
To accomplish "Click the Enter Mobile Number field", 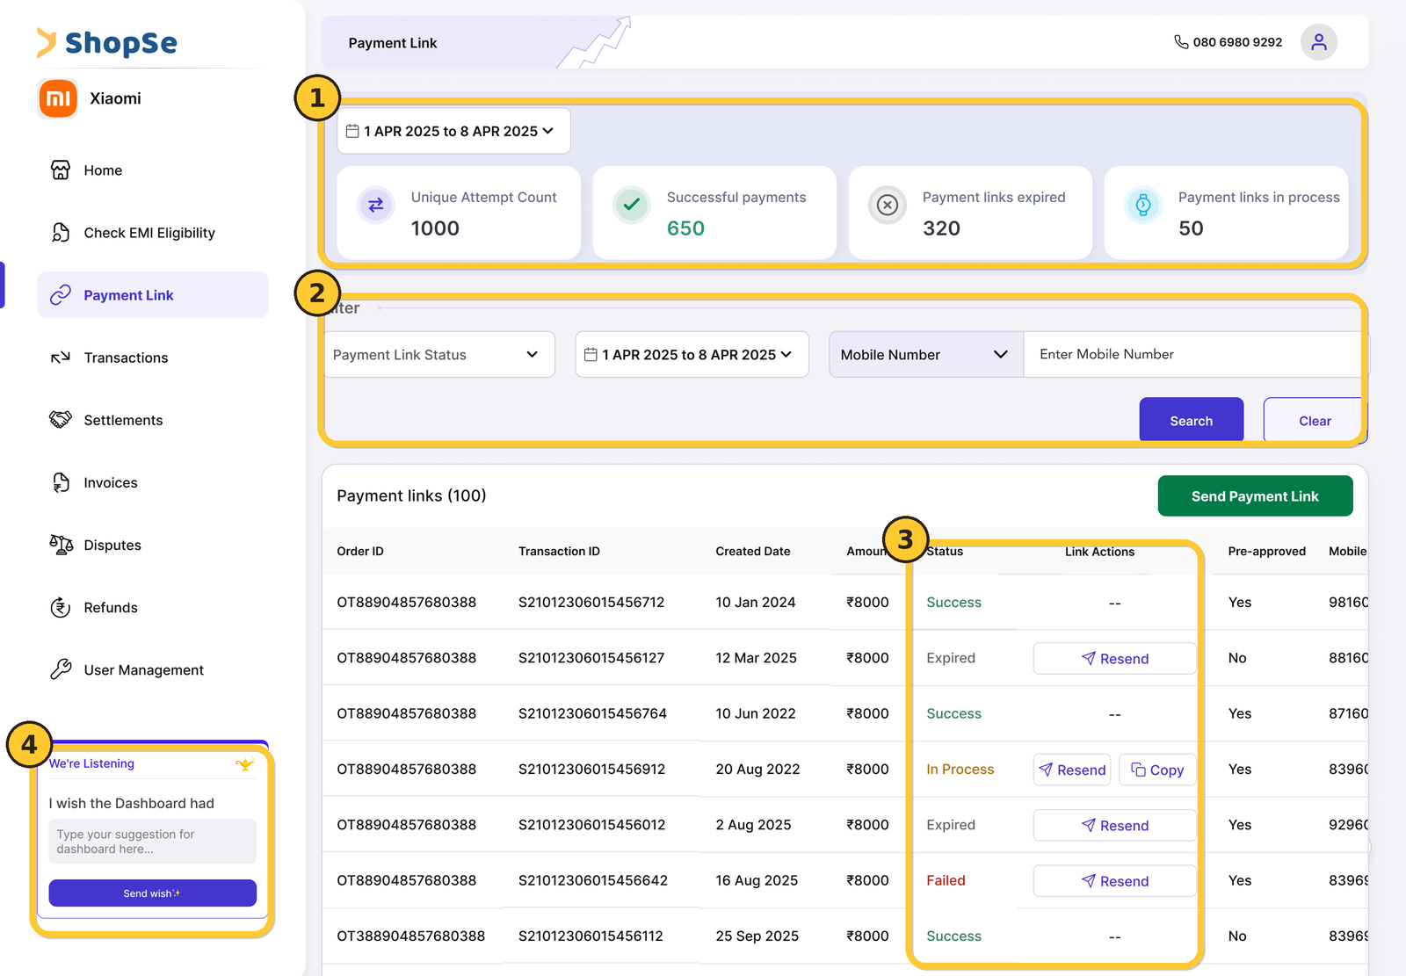I will [x=1195, y=354].
